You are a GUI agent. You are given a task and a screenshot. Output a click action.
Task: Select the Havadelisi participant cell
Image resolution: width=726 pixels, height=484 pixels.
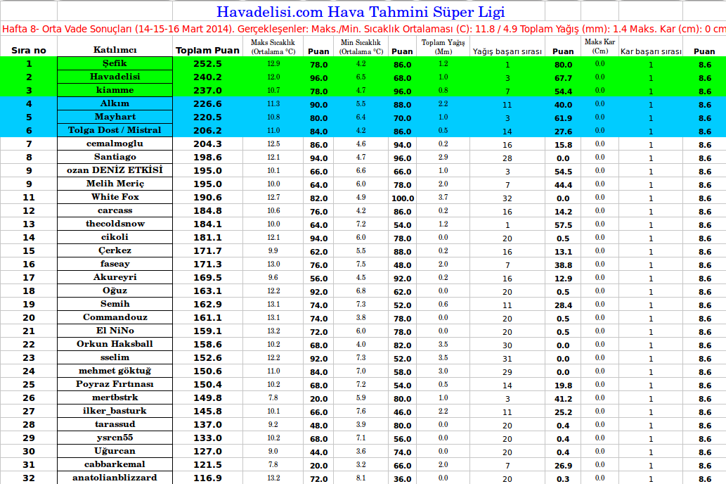[x=115, y=77]
